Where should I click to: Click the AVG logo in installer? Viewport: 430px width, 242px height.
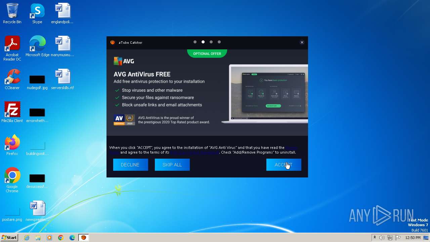[x=124, y=61]
